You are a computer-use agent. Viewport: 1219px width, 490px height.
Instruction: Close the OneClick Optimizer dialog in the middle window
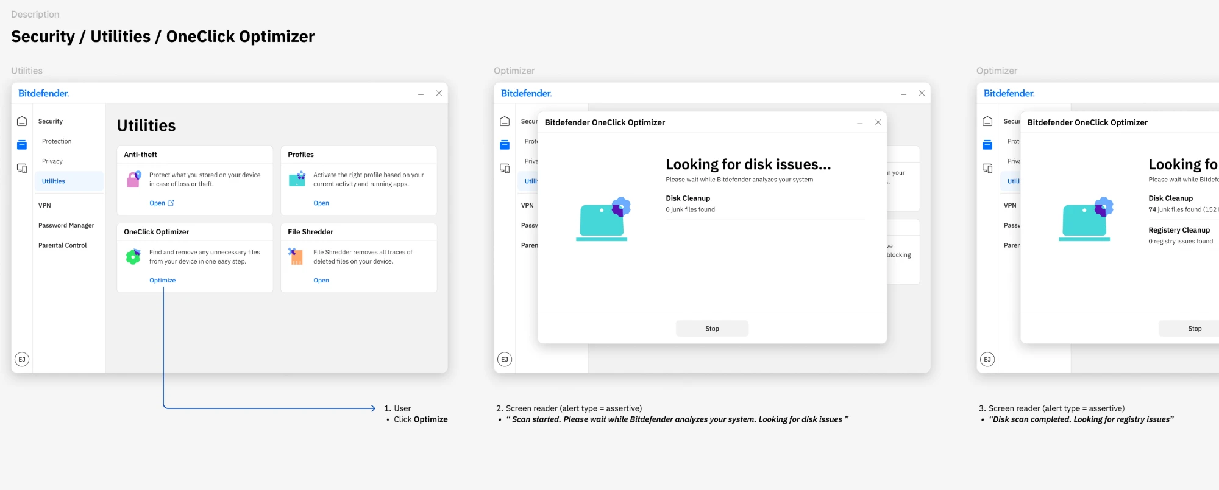coord(878,122)
